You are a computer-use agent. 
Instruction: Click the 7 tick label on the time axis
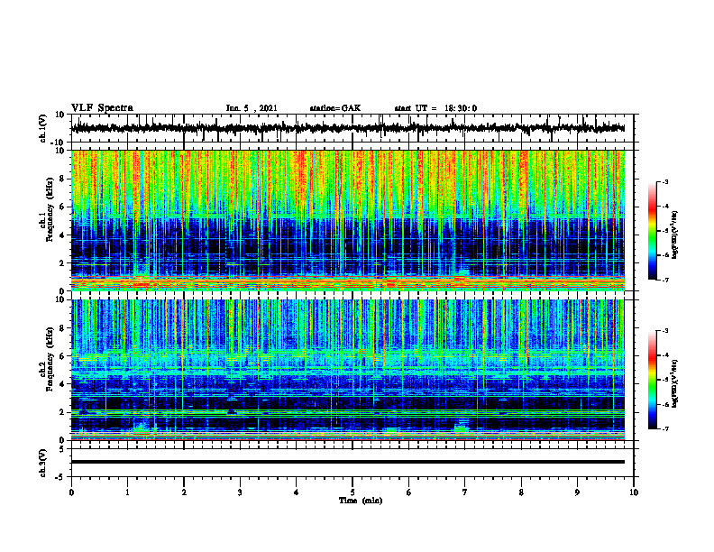(465, 492)
